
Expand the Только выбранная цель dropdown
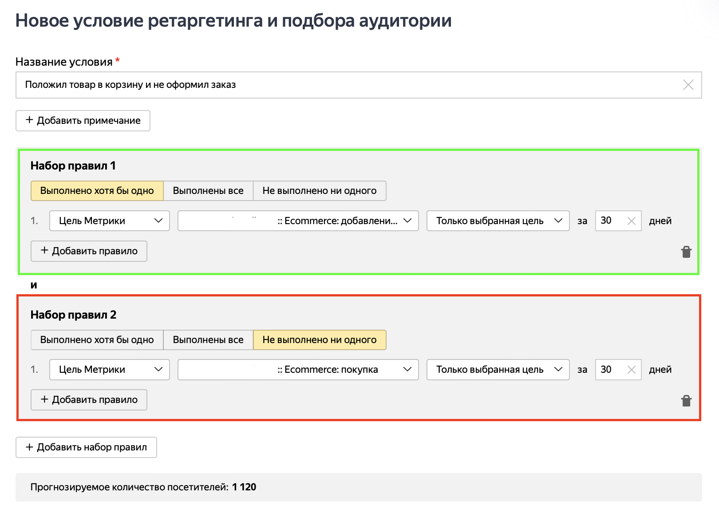498,221
